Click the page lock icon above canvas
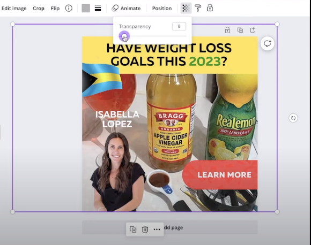Viewport: 311px width, 245px height. (227, 30)
